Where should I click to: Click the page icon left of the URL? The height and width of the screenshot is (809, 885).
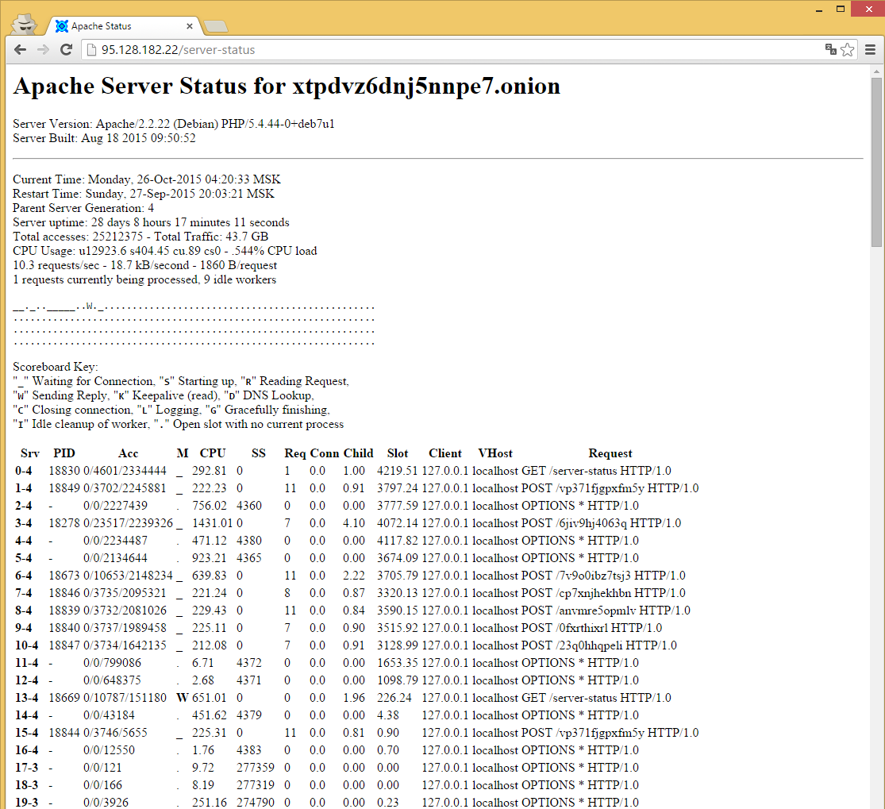pyautogui.click(x=90, y=50)
